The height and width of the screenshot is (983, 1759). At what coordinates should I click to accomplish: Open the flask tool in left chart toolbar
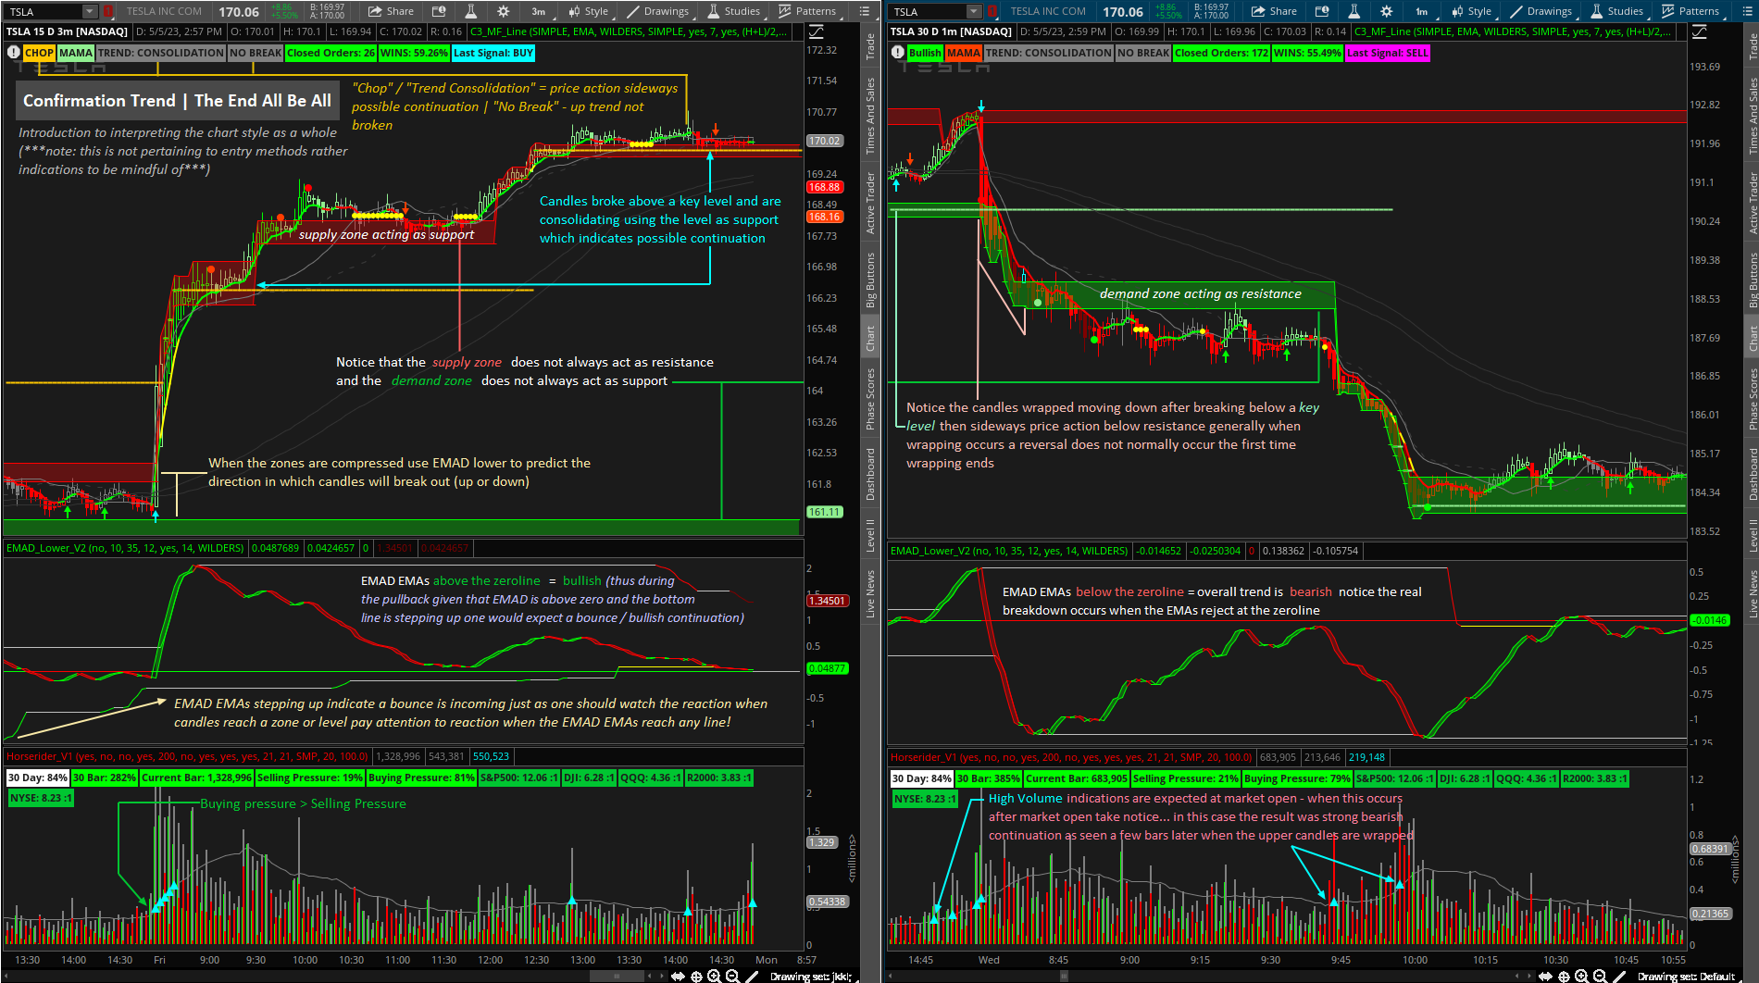pyautogui.click(x=470, y=11)
